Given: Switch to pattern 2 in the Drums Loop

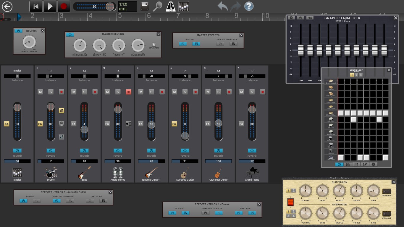Looking at the screenshot, I should (356, 75).
